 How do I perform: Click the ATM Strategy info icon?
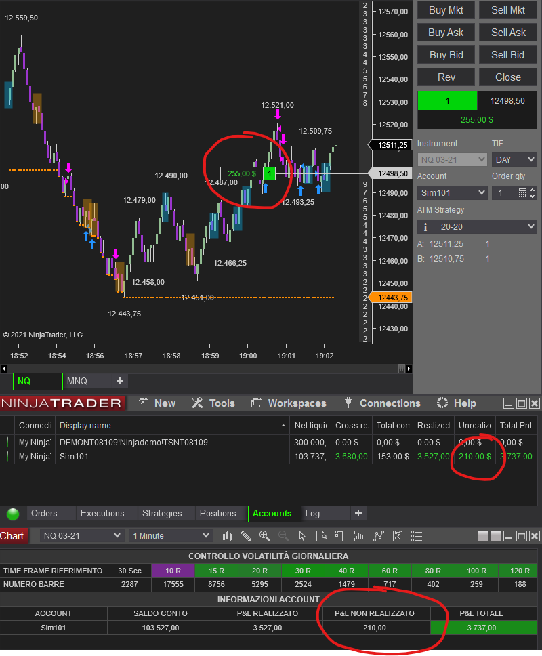(425, 227)
